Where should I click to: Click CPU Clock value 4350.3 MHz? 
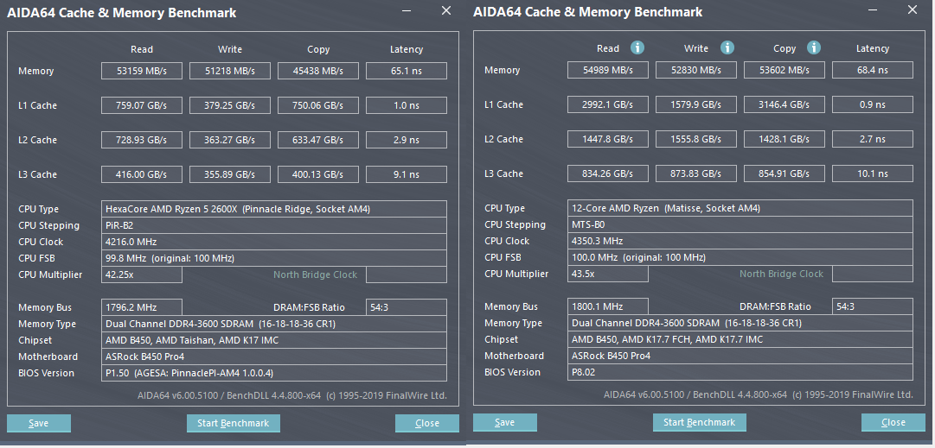(740, 241)
